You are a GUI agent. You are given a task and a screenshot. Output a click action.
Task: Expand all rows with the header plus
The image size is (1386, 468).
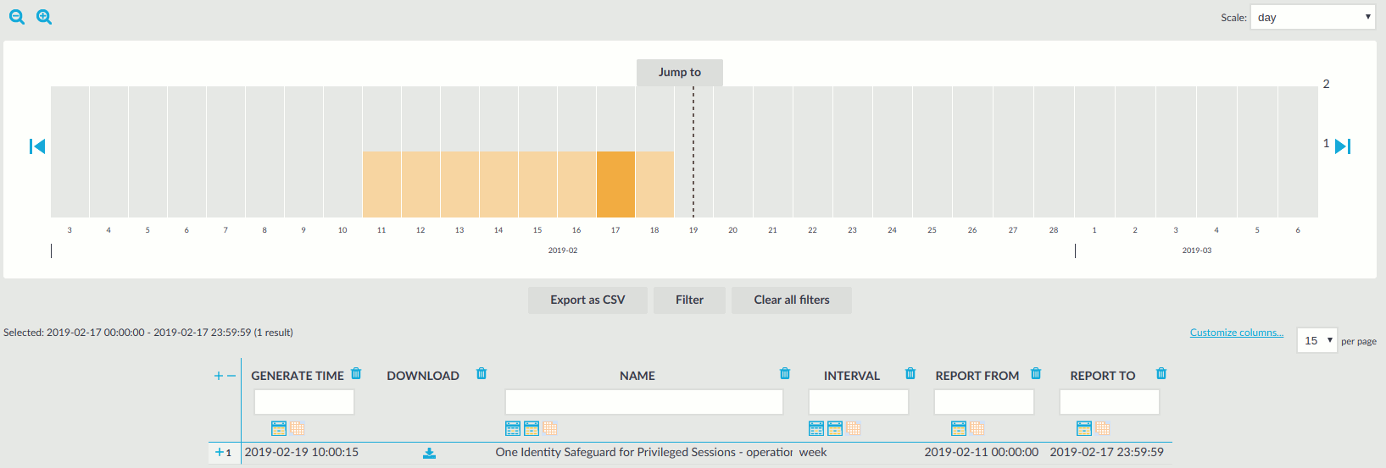click(219, 376)
